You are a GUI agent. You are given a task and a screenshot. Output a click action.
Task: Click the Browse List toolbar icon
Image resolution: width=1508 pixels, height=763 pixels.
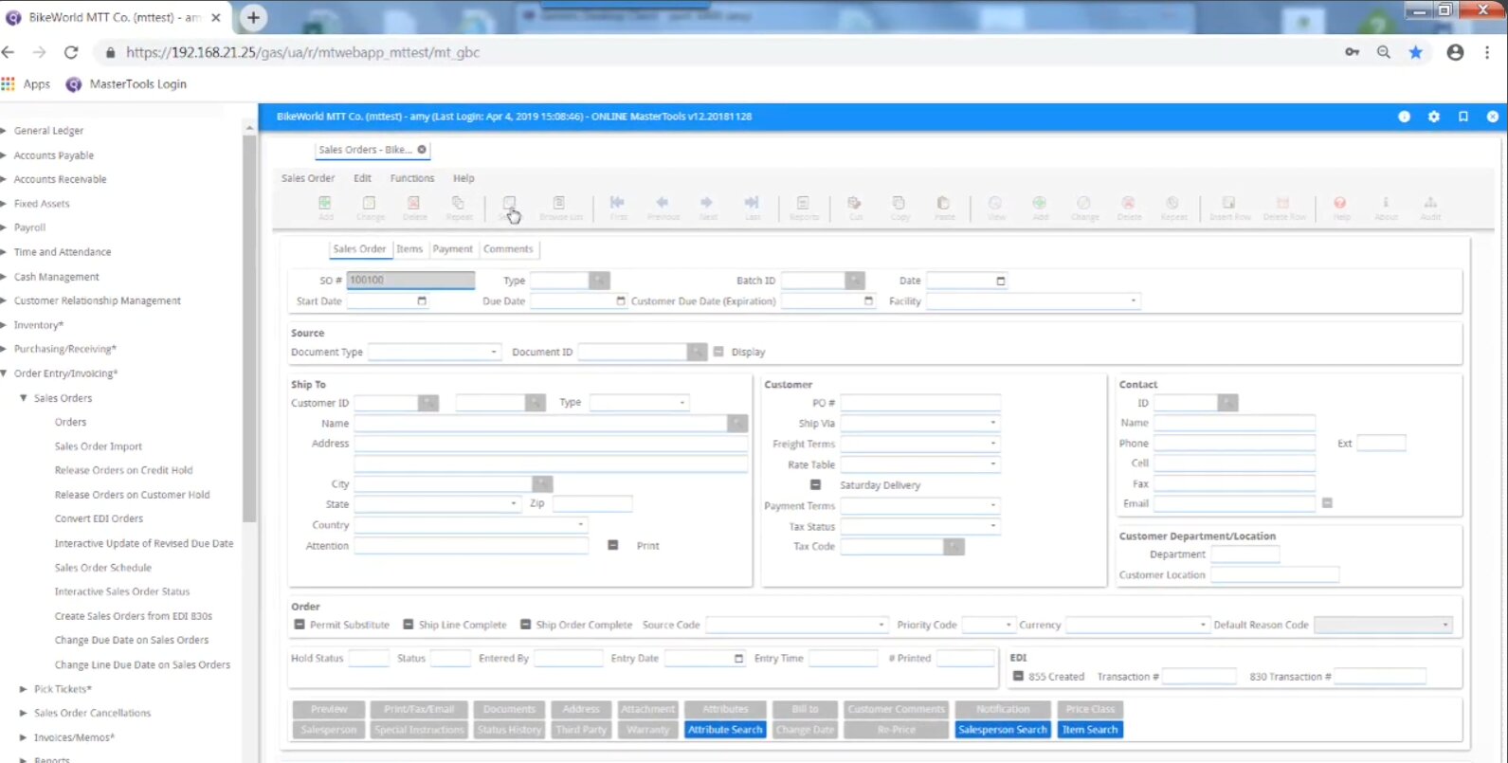click(559, 208)
